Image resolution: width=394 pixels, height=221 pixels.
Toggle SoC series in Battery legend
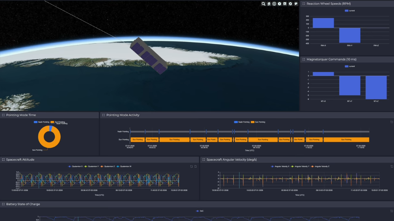200,211
